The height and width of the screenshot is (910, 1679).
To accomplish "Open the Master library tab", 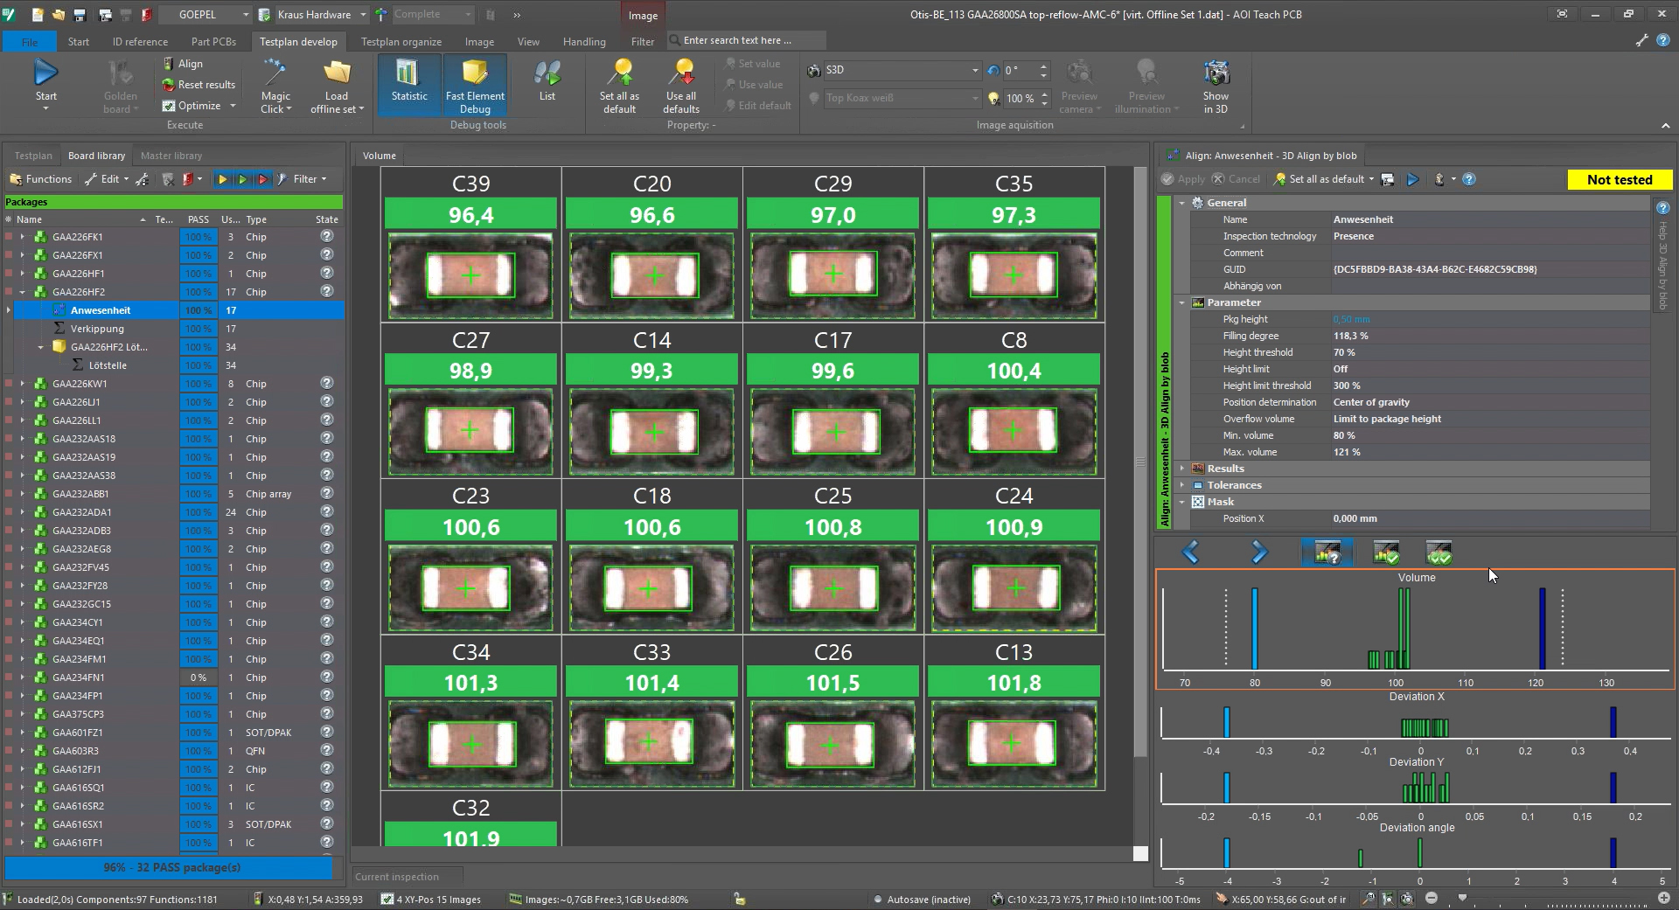I will tap(171, 156).
